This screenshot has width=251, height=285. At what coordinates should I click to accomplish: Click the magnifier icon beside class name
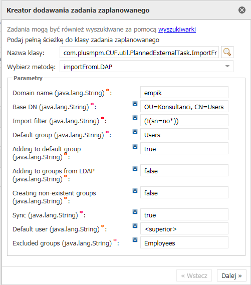(x=227, y=53)
